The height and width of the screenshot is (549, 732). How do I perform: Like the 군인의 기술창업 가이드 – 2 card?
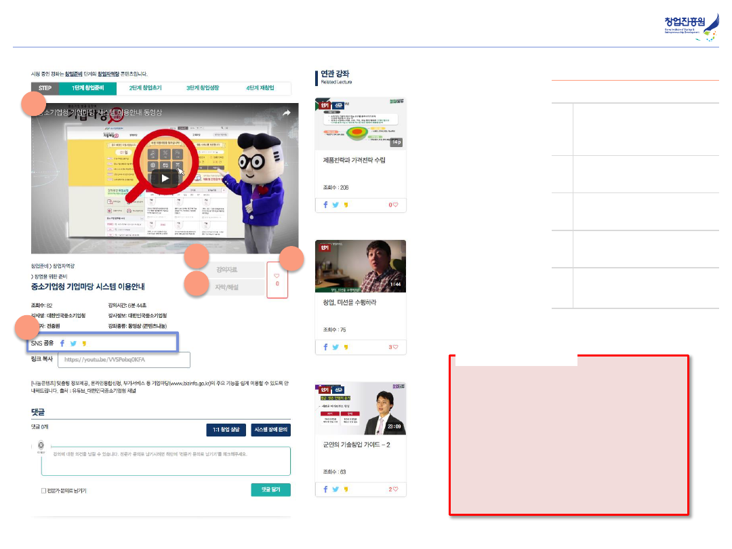tap(394, 490)
